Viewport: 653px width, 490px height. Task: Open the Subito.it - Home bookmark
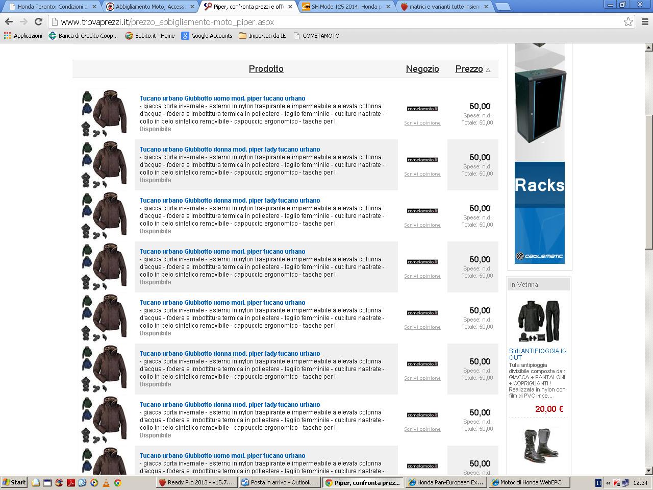150,36
